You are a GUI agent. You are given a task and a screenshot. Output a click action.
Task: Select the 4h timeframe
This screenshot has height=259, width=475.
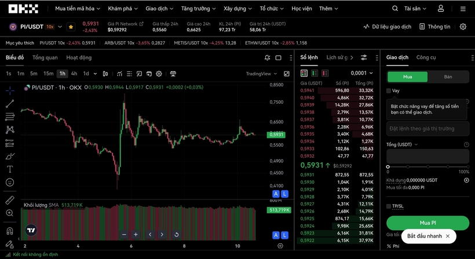point(74,74)
